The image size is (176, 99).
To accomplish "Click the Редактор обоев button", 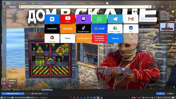I will [13, 94].
